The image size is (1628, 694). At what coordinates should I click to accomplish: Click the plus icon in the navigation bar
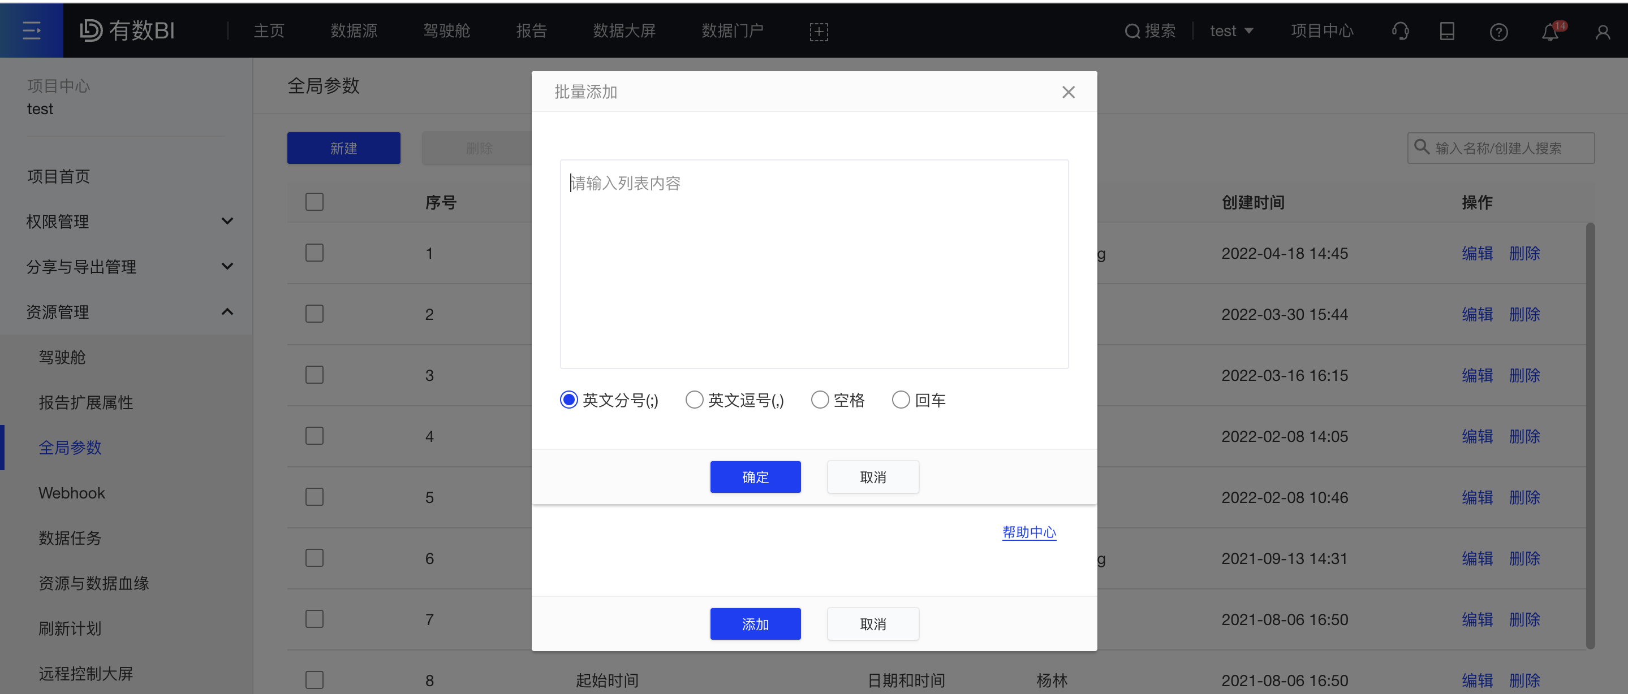point(819,31)
